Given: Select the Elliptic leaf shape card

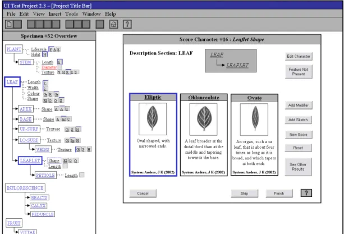Looking at the screenshot, I should point(153,135).
